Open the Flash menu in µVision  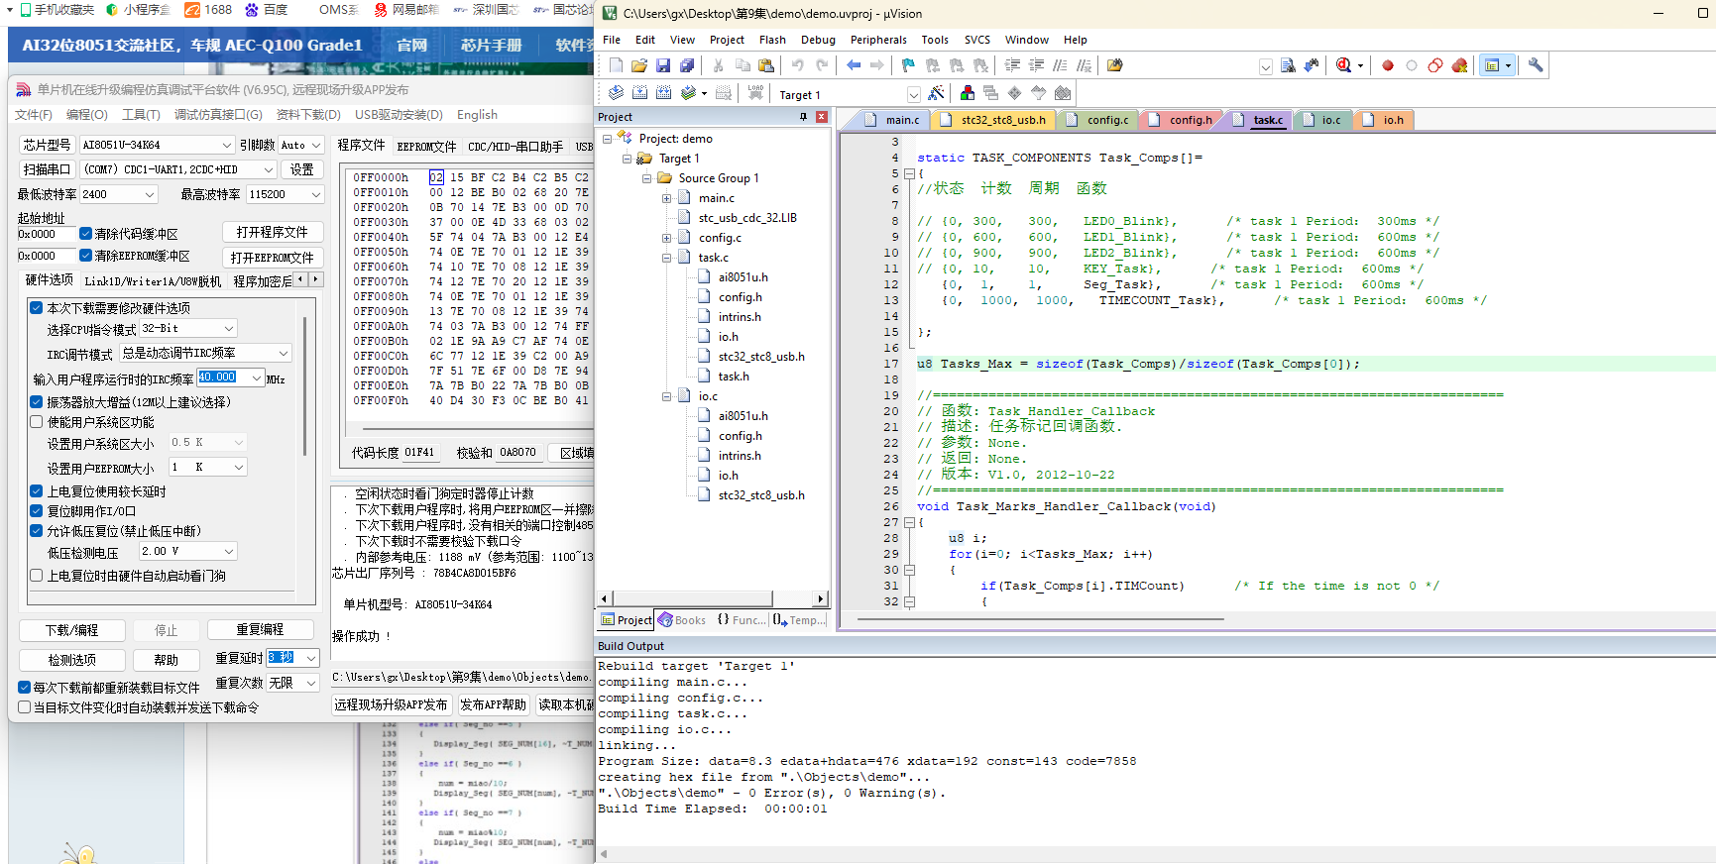pos(772,40)
